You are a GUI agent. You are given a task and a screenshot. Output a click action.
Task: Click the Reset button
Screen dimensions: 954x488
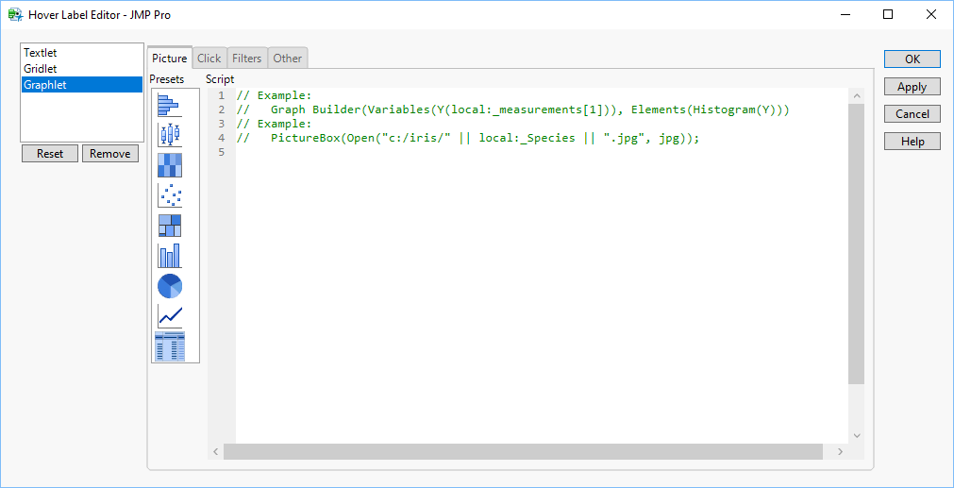point(50,153)
